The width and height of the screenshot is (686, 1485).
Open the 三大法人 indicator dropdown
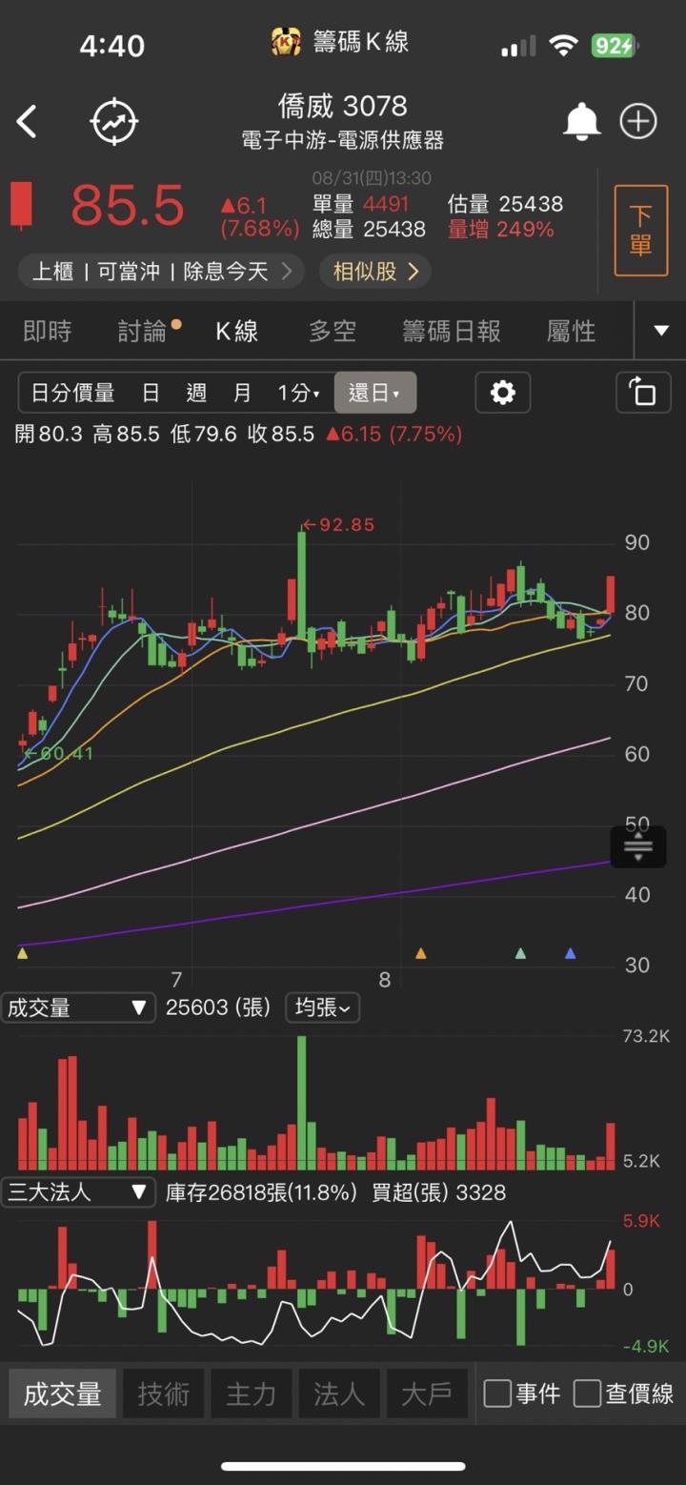point(78,1192)
